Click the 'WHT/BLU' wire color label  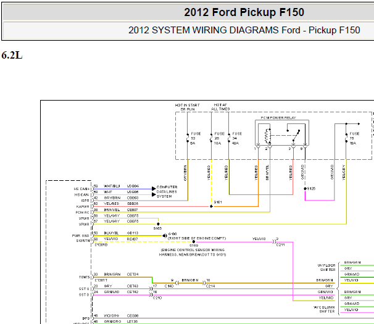112,186
